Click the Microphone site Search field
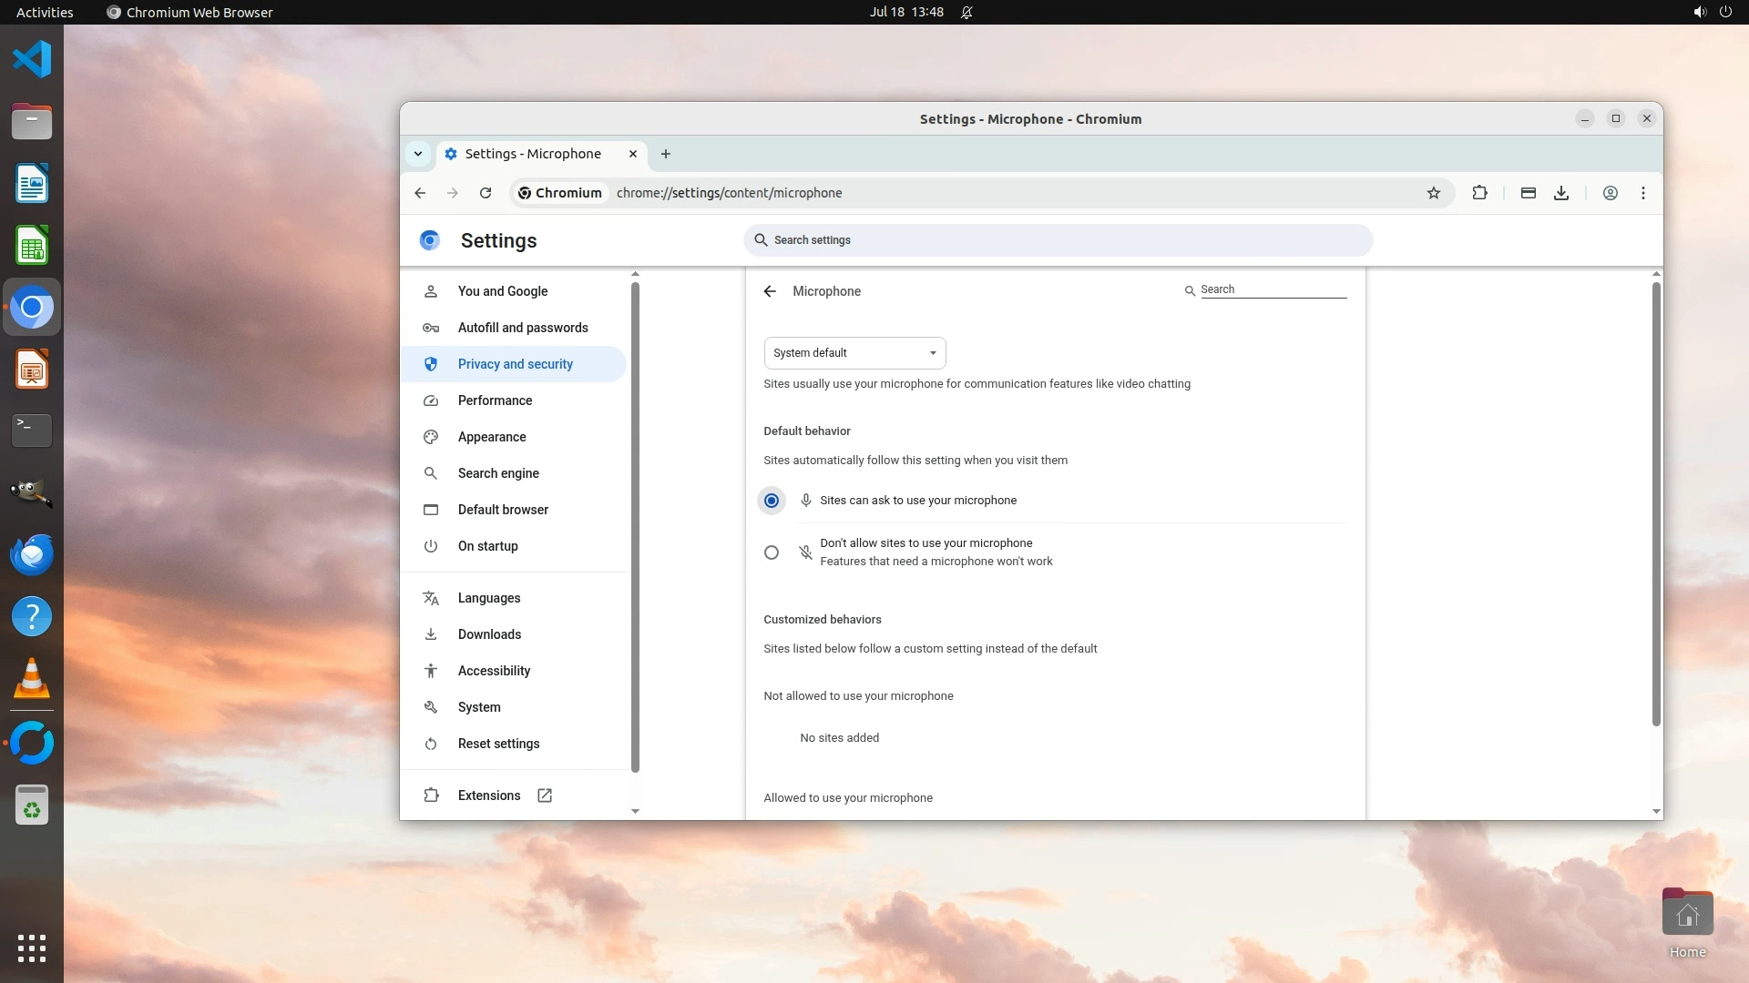The width and height of the screenshot is (1749, 983). (1272, 289)
